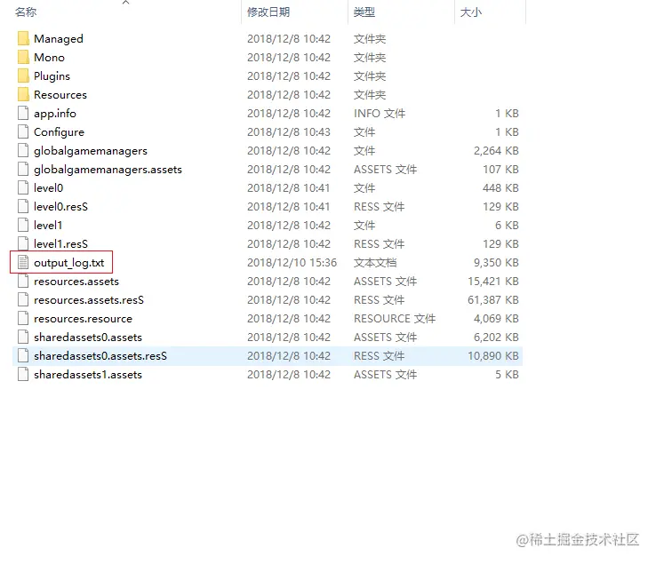Select the Plugins folder icon
656x564 pixels.
(x=23, y=75)
